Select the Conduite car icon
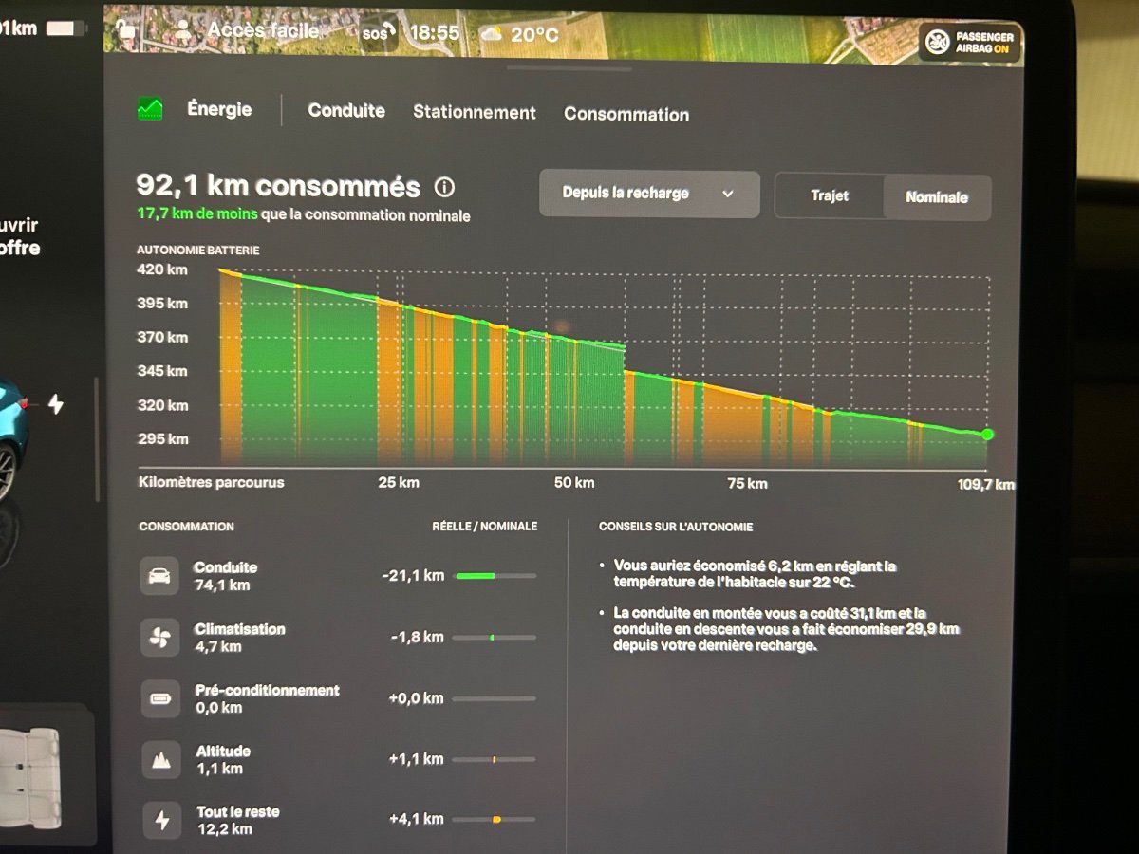The image size is (1139, 854). [x=159, y=576]
